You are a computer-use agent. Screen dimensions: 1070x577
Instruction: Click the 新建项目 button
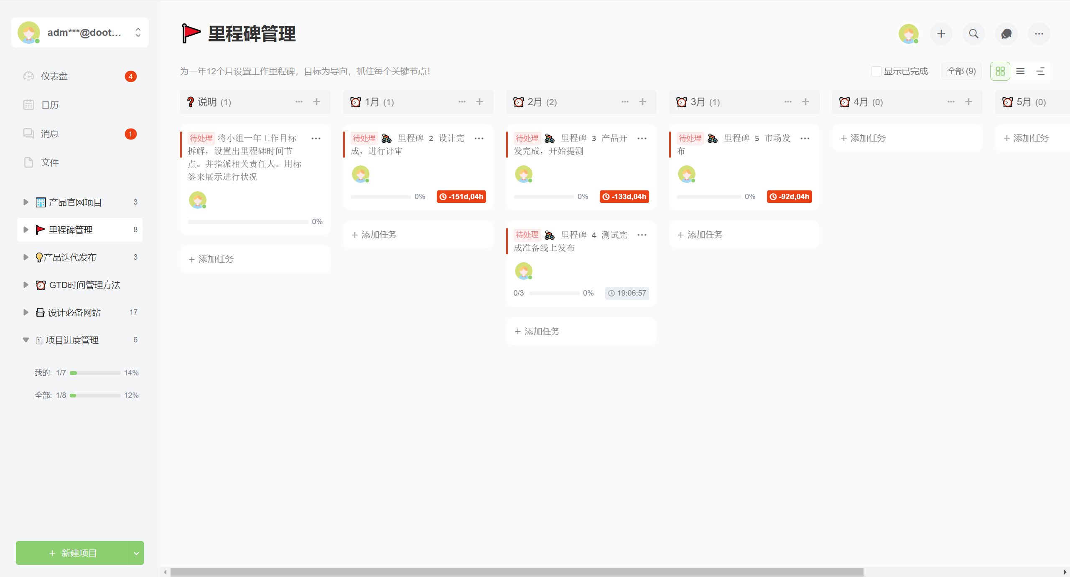pyautogui.click(x=72, y=553)
